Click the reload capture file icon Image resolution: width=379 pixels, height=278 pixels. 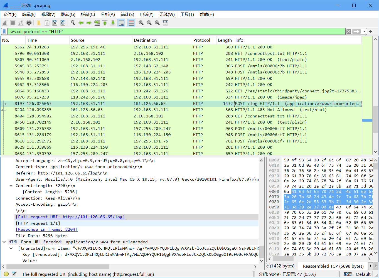click(63, 23)
